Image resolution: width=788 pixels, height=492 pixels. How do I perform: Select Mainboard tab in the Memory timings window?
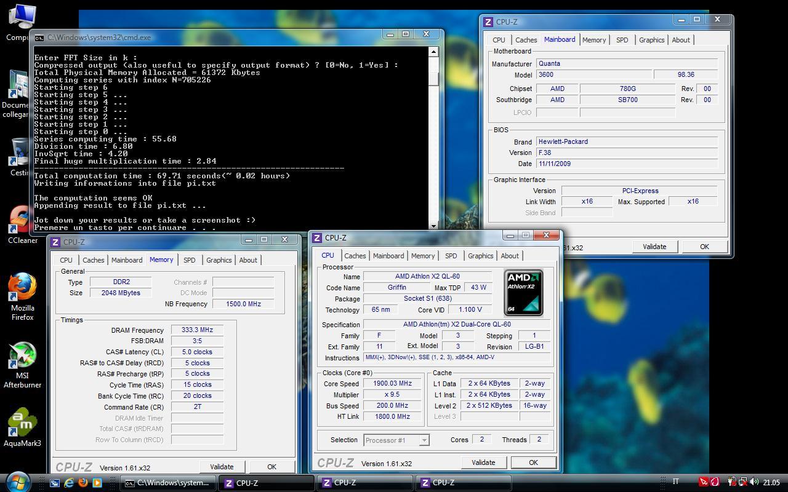(x=127, y=260)
